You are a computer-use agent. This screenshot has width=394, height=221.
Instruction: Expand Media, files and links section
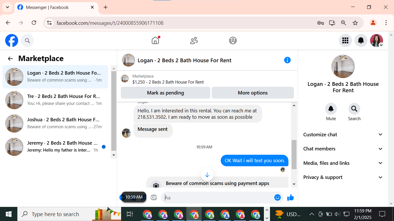(x=343, y=163)
